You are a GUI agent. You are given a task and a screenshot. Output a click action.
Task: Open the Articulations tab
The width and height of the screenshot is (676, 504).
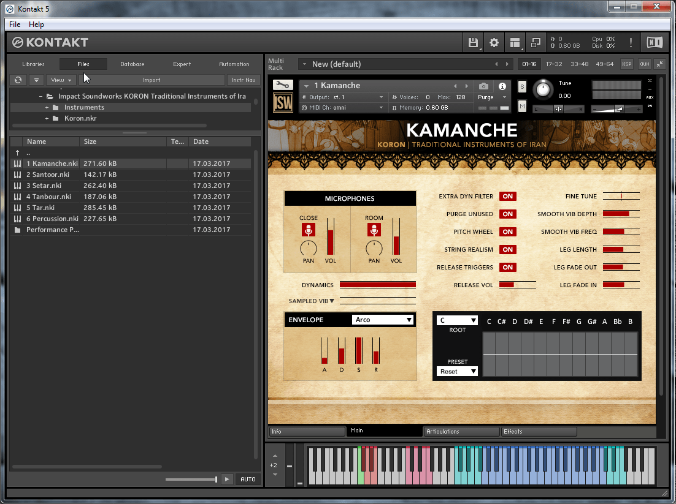pyautogui.click(x=461, y=432)
